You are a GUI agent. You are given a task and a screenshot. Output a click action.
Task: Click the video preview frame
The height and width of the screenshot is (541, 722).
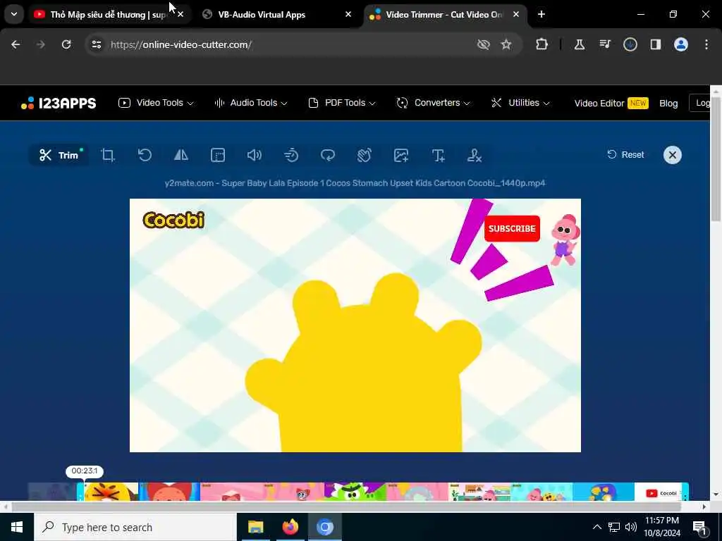pyautogui.click(x=355, y=325)
